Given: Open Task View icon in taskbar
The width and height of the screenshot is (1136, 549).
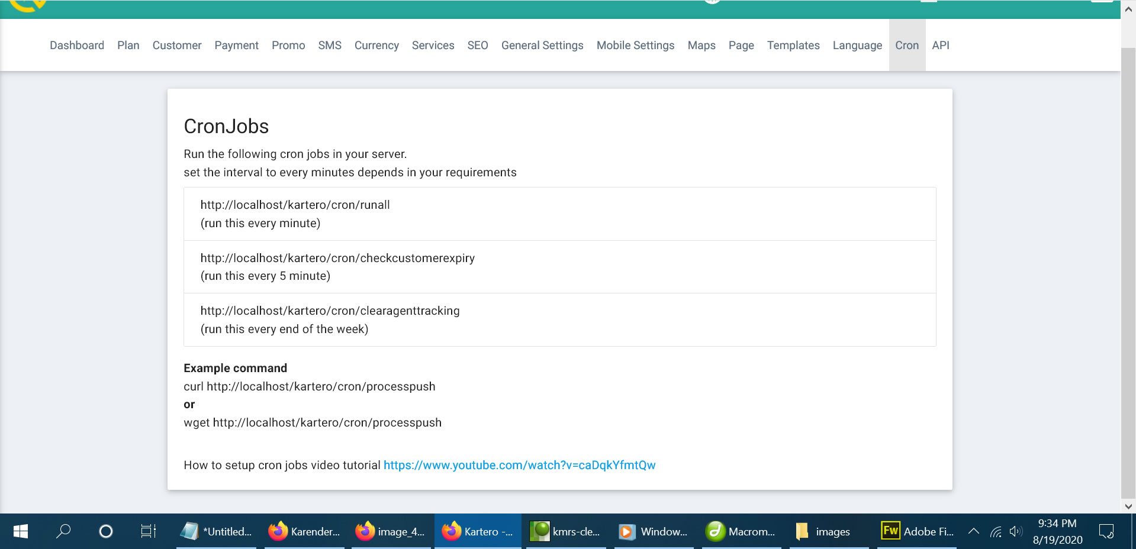Looking at the screenshot, I should pos(148,531).
